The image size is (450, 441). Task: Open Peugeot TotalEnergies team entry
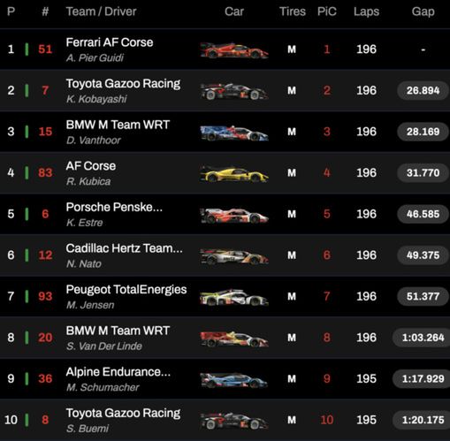[126, 290]
